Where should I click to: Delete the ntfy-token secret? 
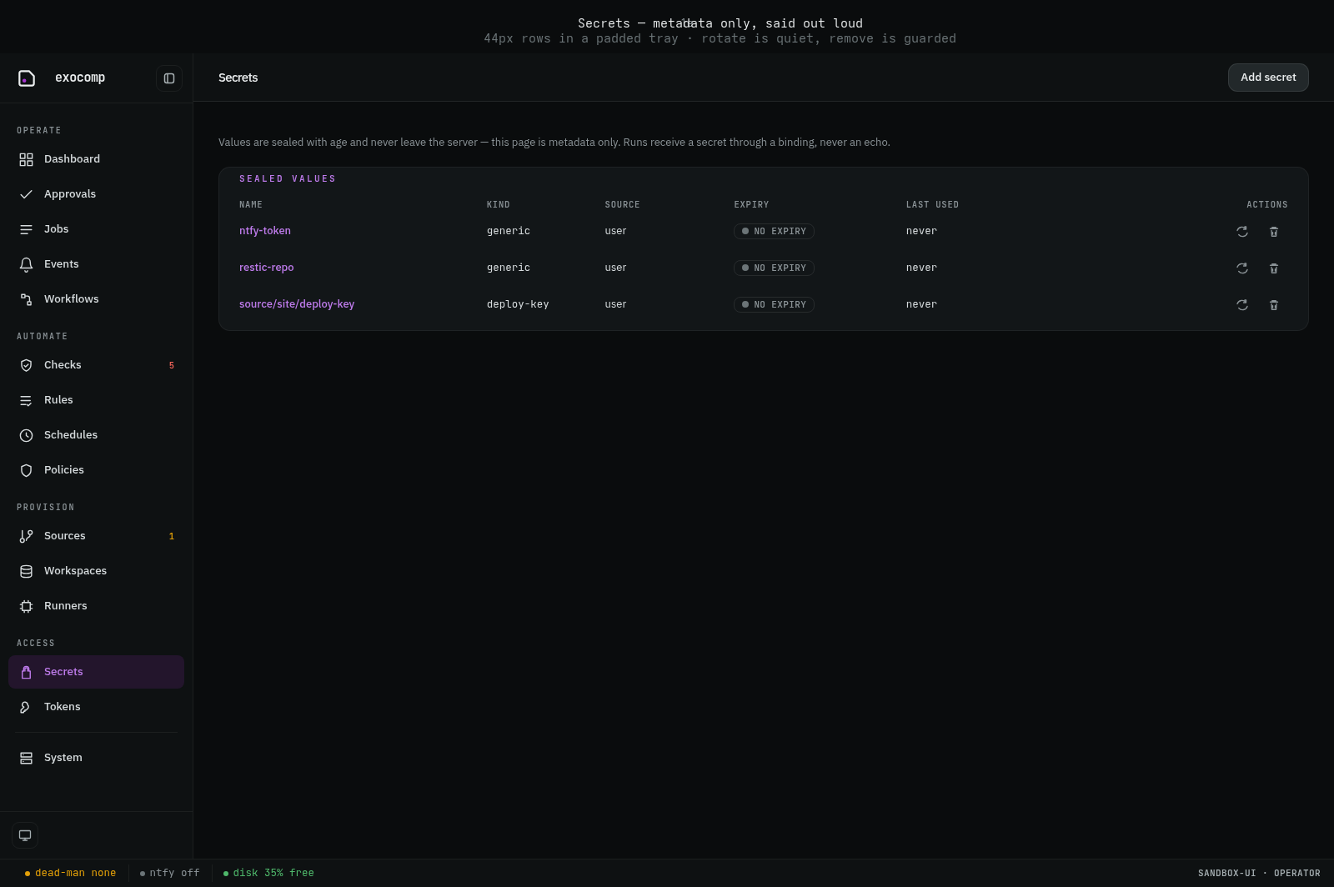coord(1274,232)
